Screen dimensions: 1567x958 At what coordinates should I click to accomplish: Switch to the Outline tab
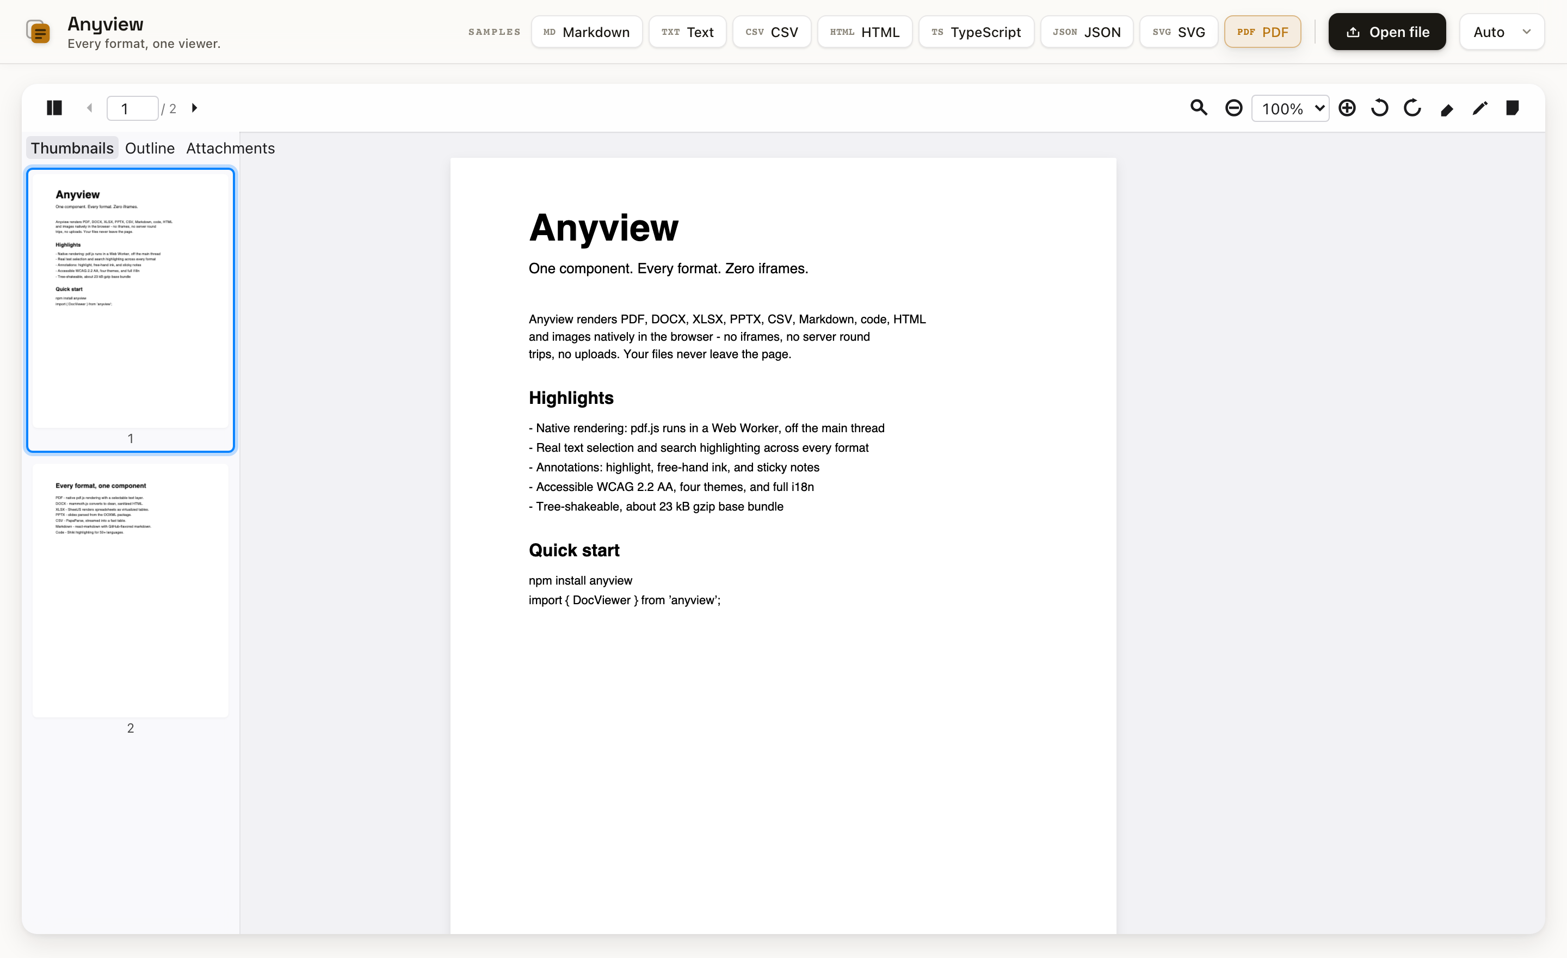click(x=150, y=148)
